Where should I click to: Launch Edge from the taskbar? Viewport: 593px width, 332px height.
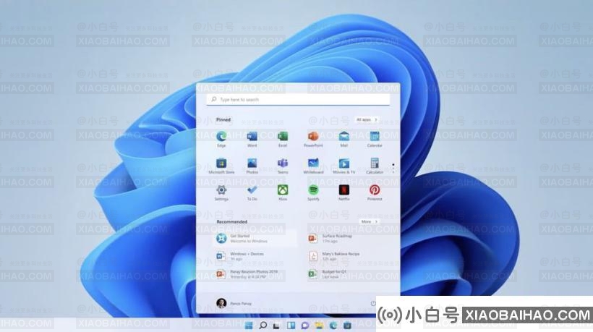pos(333,325)
